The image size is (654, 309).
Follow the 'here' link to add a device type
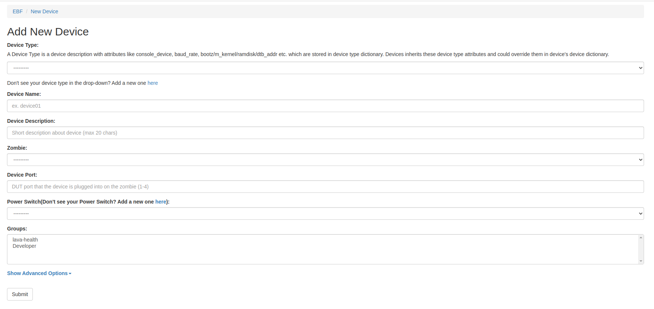153,83
